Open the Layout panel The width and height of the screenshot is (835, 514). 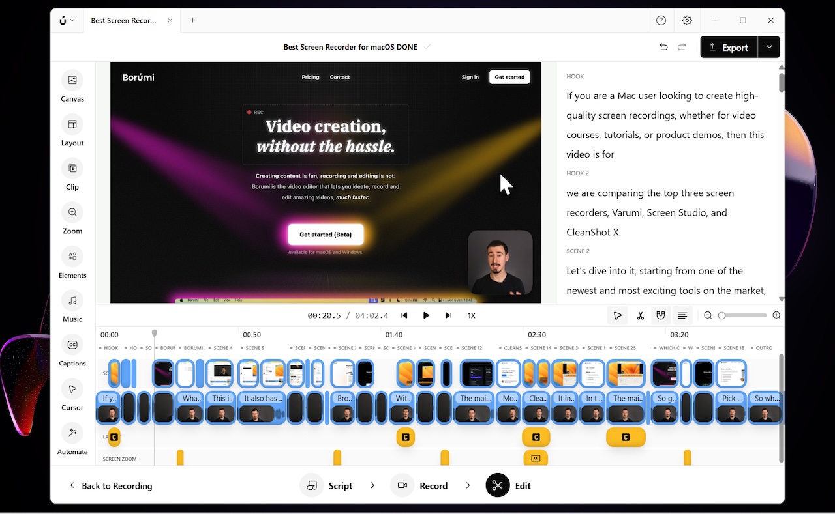[x=72, y=130]
